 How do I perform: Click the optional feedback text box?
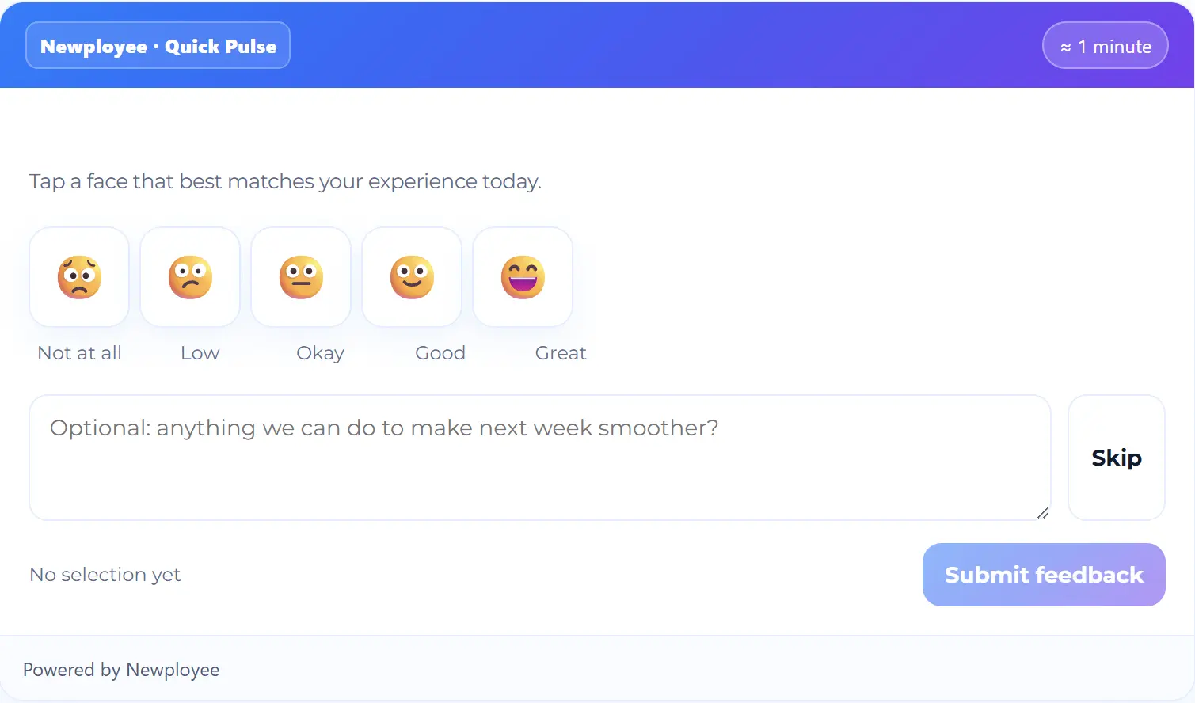(539, 458)
